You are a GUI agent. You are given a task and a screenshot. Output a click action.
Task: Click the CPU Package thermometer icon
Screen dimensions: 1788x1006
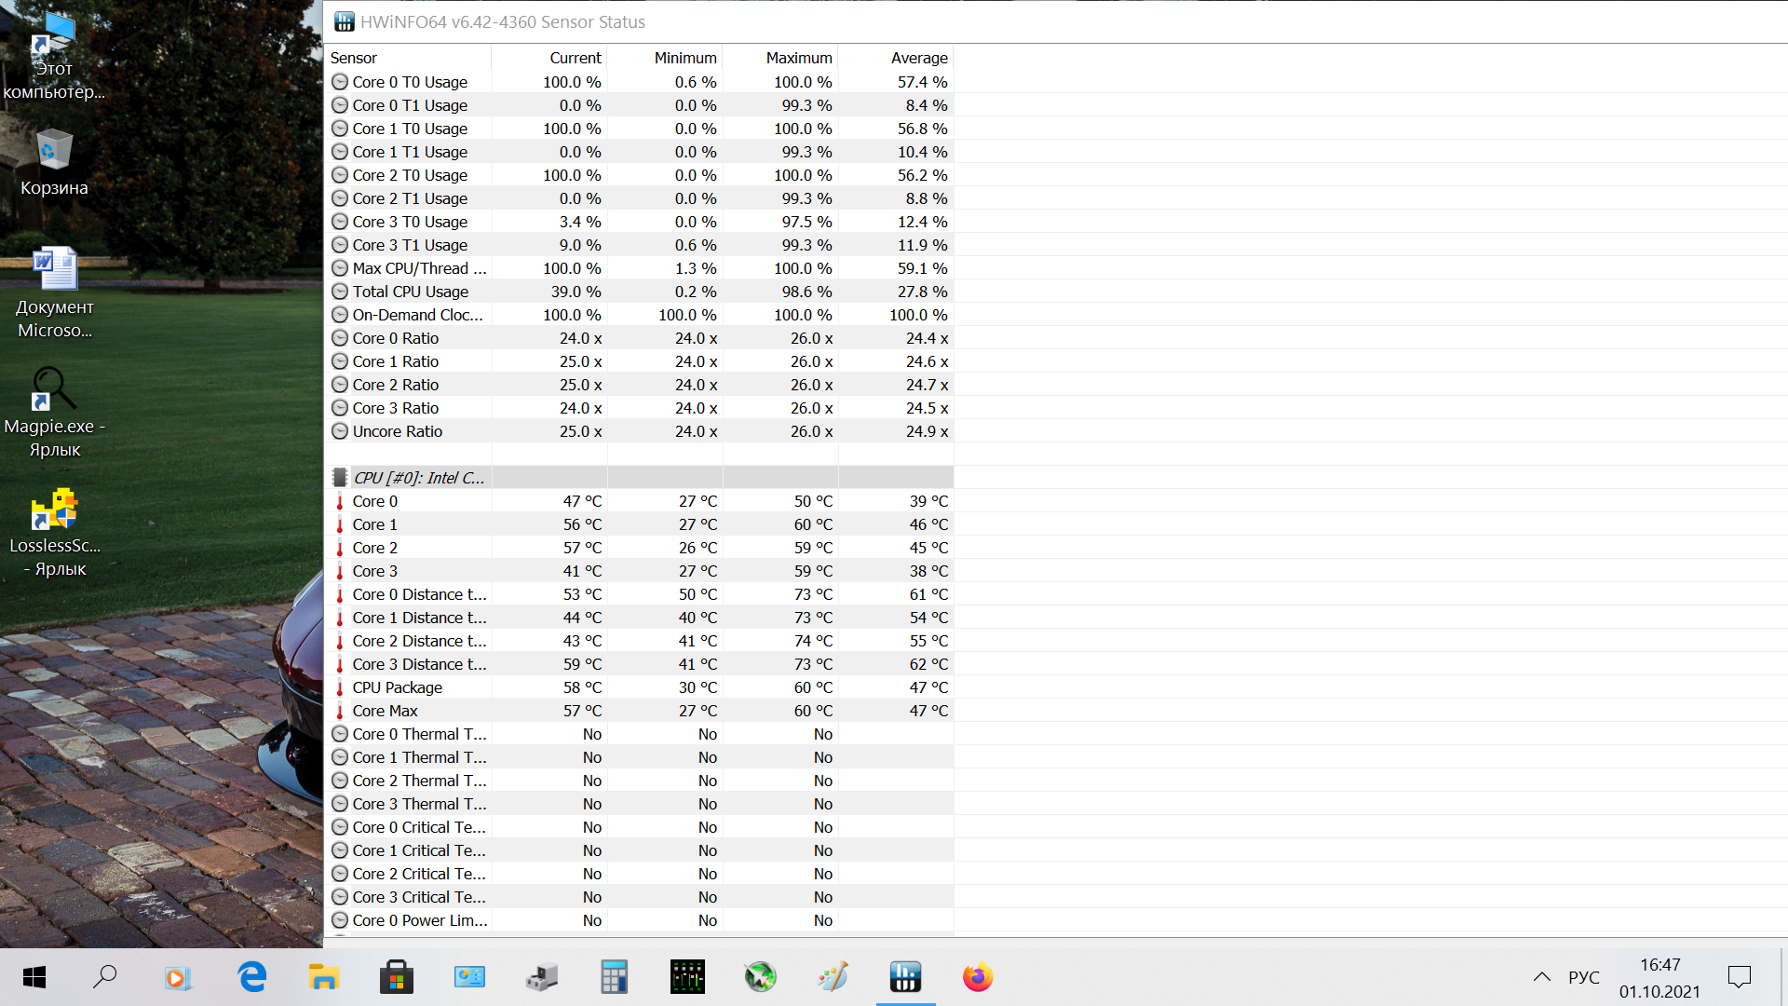point(340,687)
